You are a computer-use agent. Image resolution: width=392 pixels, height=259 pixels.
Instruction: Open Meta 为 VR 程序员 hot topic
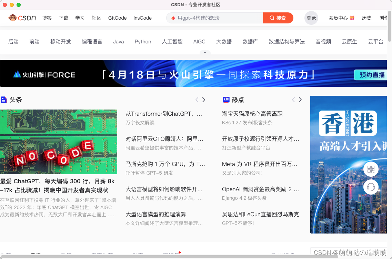[x=260, y=164]
